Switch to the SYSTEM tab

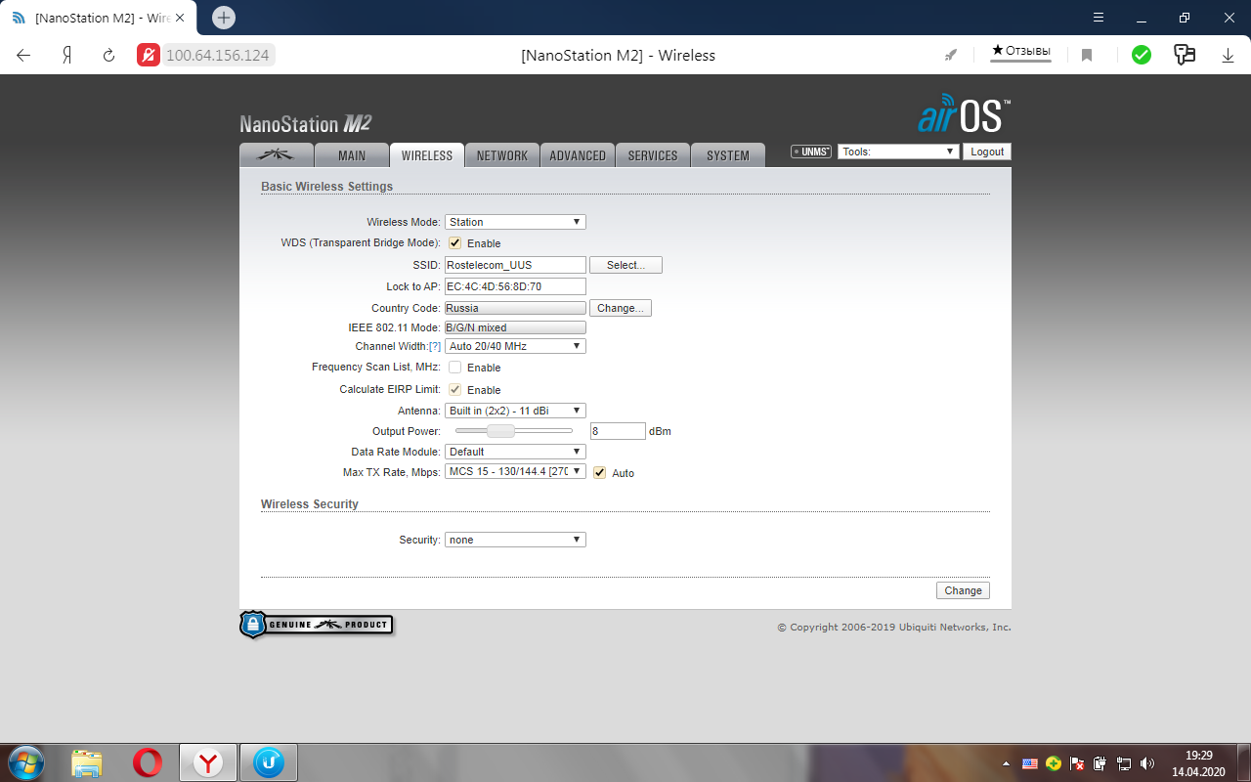[728, 155]
